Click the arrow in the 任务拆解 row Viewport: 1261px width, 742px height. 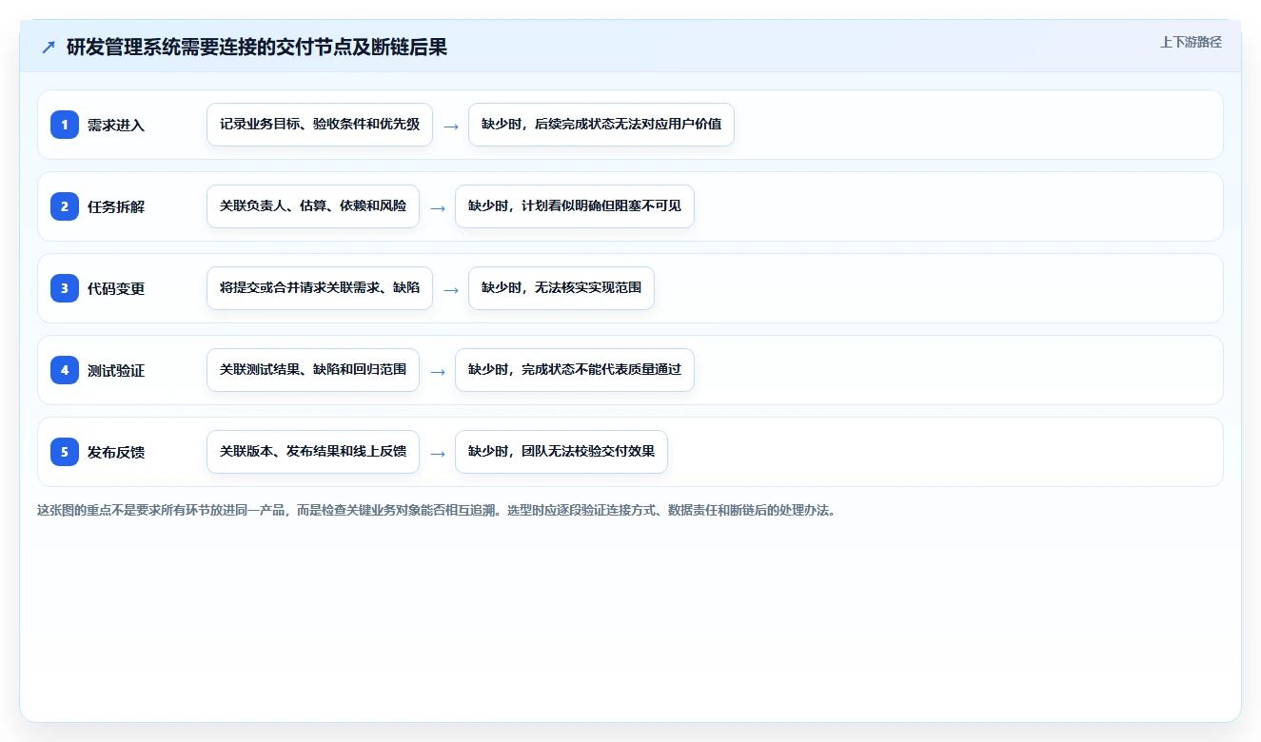point(438,207)
